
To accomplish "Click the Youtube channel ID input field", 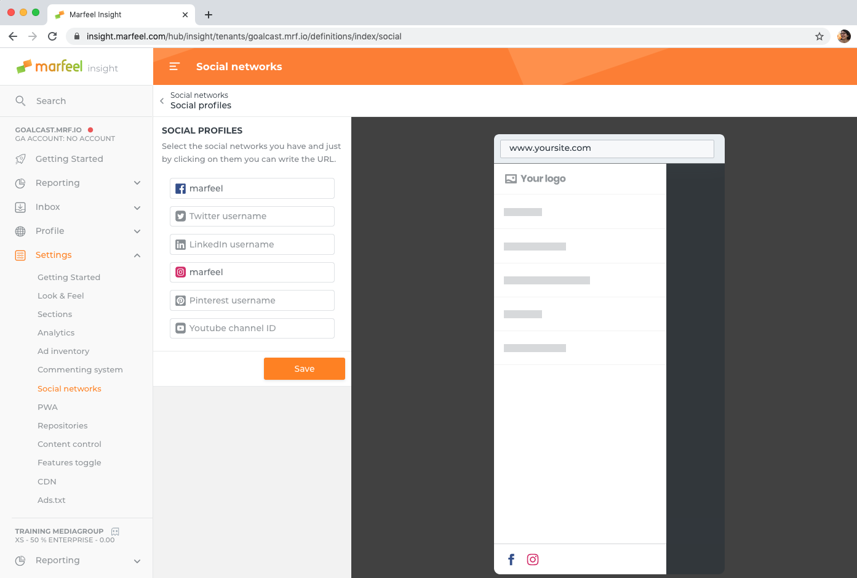I will [x=252, y=328].
